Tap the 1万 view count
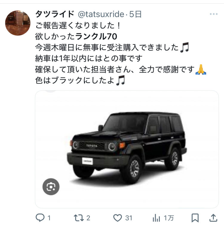The height and width of the screenshot is (229, 224). tap(169, 218)
